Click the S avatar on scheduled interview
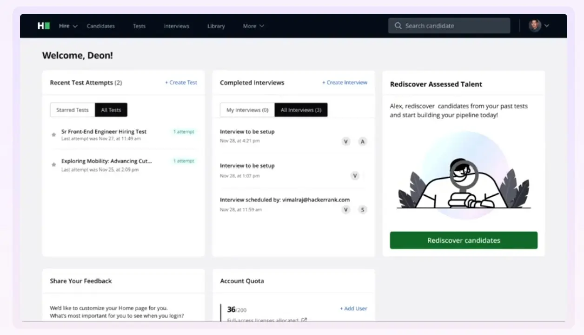The width and height of the screenshot is (584, 335). (x=363, y=210)
